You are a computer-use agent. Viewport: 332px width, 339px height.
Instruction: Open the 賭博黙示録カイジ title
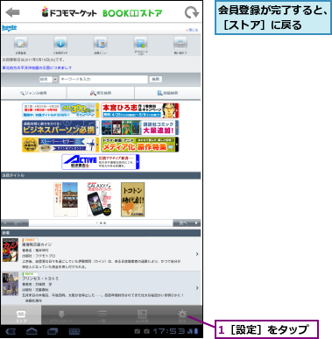(x=37, y=244)
